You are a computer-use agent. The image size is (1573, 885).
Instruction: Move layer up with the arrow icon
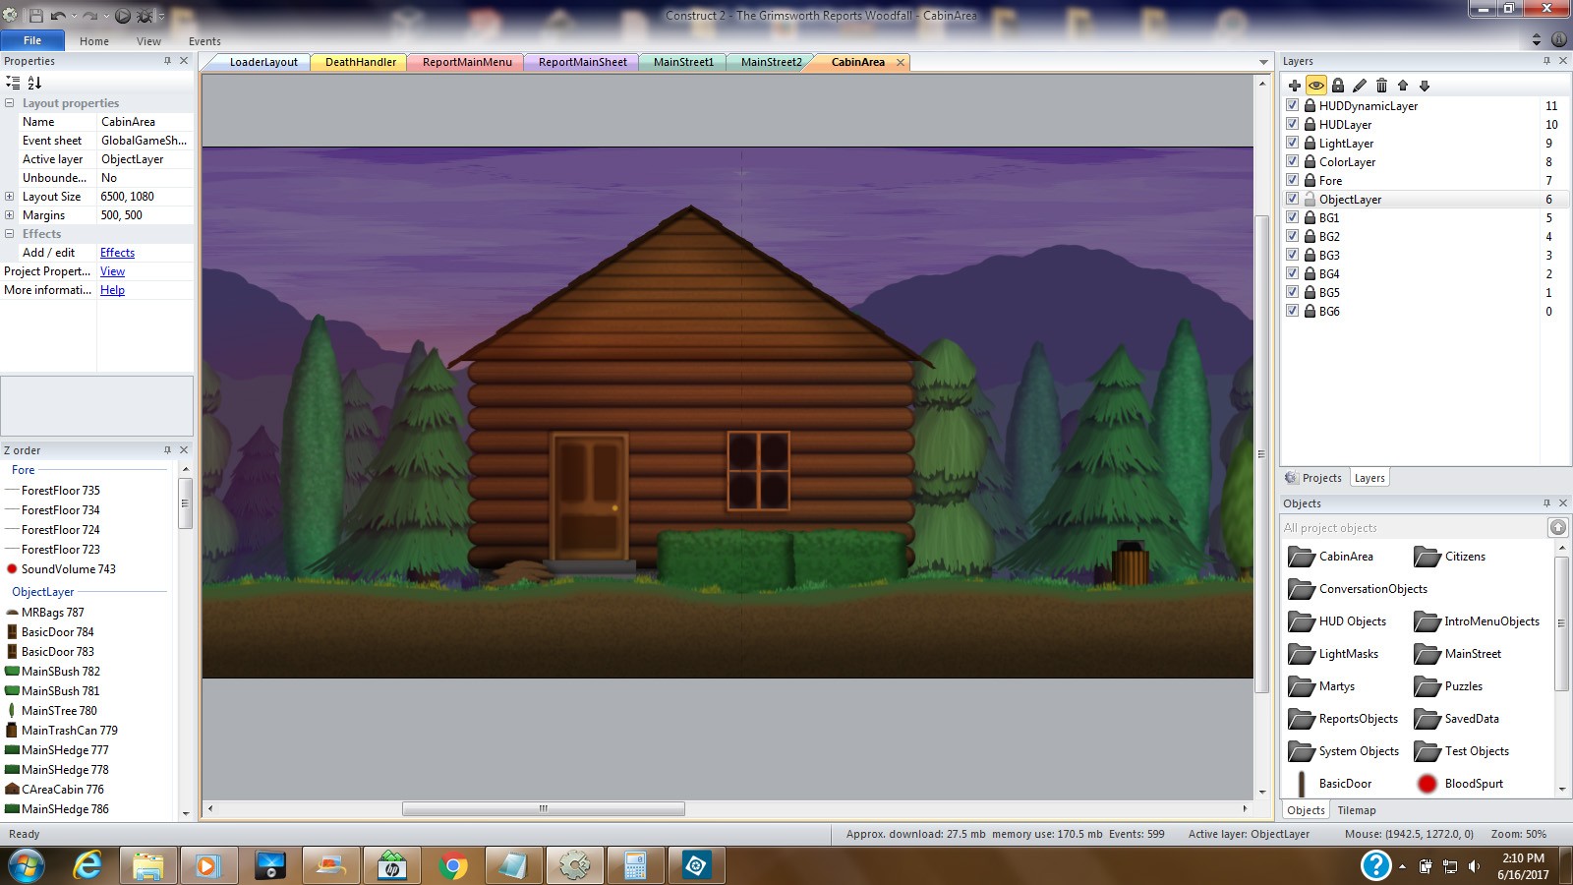click(1403, 86)
